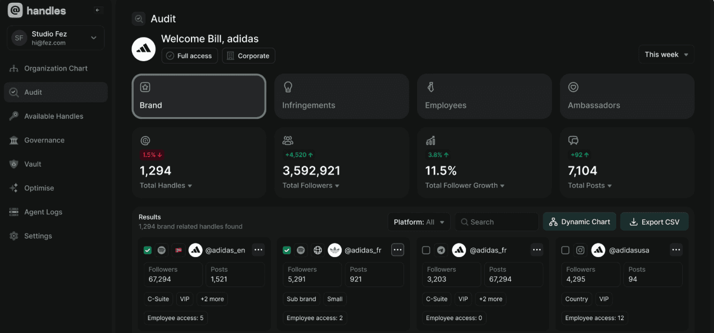Uncheck the @adidas_en card checkbox

[x=147, y=250]
